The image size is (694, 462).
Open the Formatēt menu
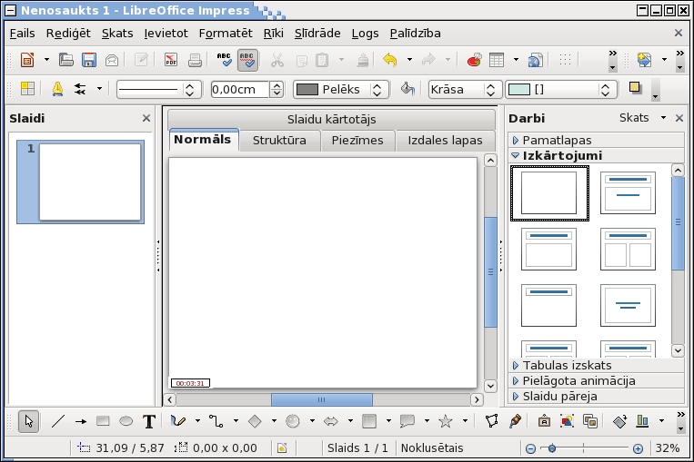[226, 34]
